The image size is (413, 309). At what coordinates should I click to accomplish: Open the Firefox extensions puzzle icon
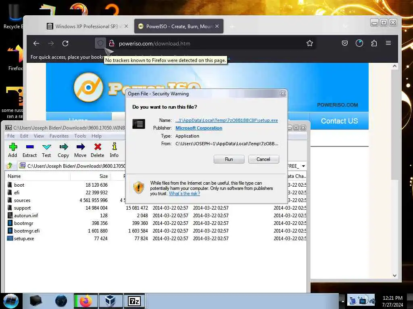click(x=374, y=43)
